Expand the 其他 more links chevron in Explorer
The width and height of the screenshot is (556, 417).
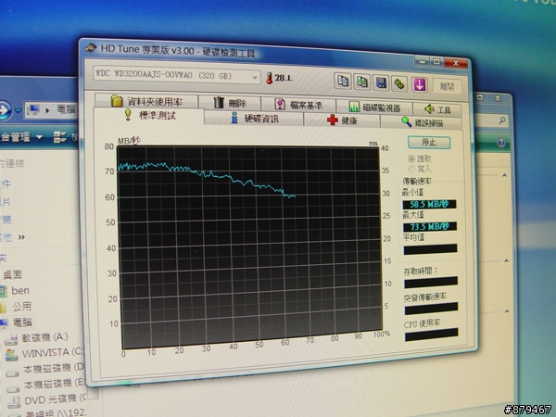[x=21, y=237]
